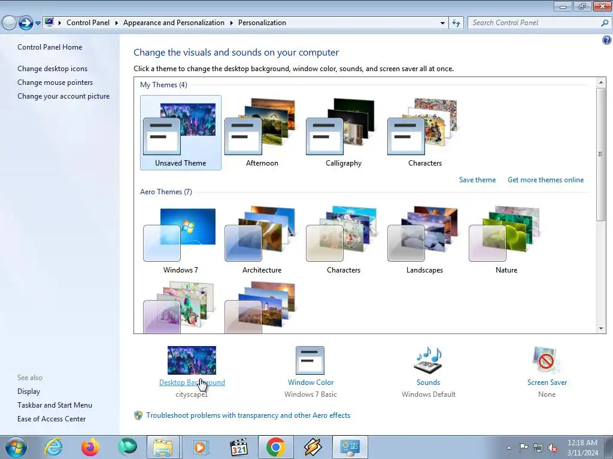Apply the Windows 7 Aero theme

180,239
